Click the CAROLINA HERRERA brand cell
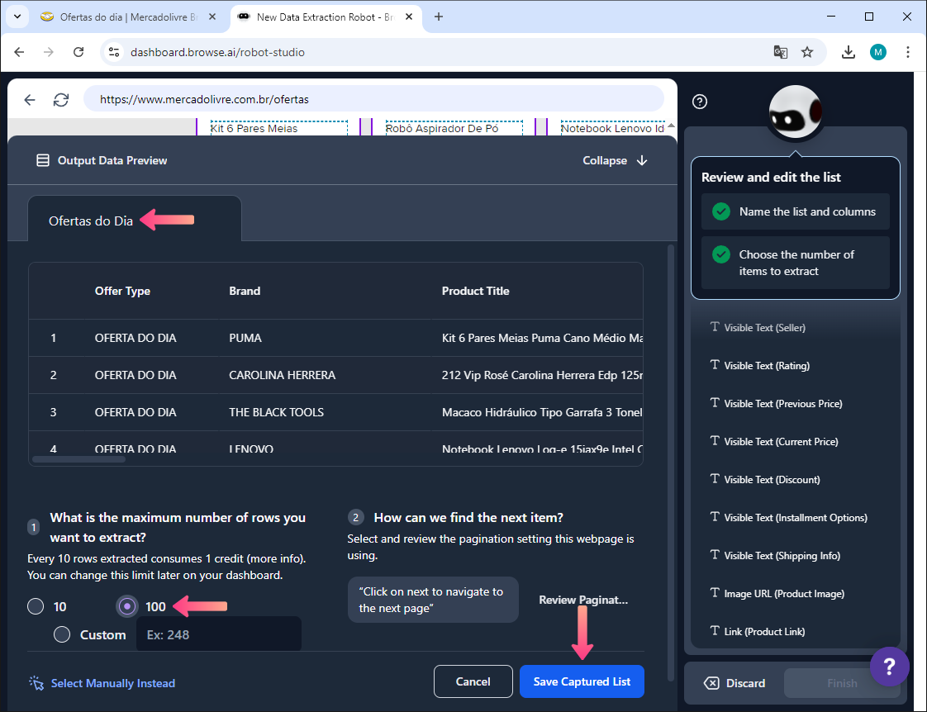Viewport: 927px width, 712px height. tap(282, 375)
